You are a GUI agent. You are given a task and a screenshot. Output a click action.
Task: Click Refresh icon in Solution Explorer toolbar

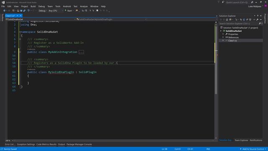click(x=244, y=20)
